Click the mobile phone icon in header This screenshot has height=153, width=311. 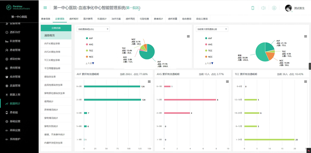pos(253,8)
